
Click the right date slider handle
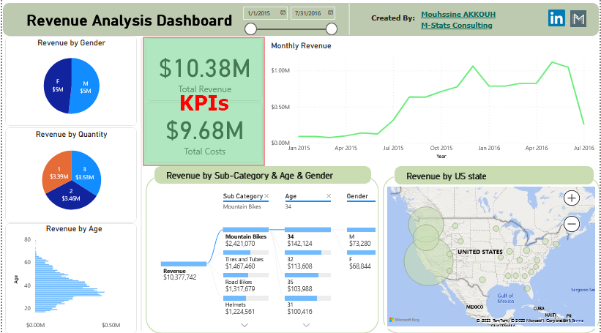[x=332, y=29]
